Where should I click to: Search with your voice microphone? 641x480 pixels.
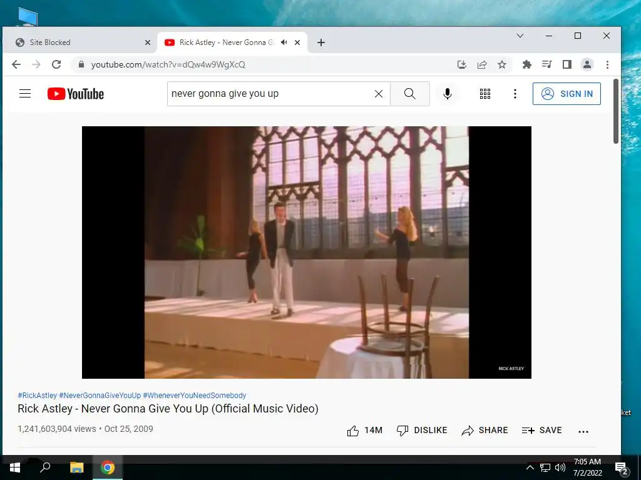tap(448, 94)
